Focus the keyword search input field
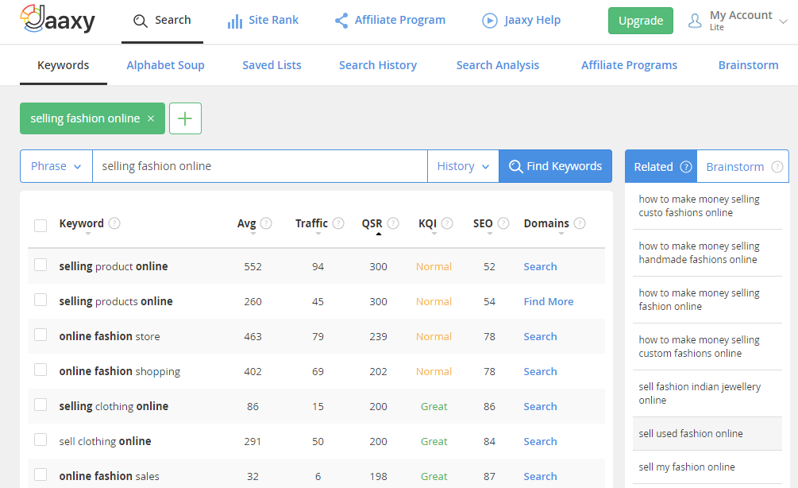 [260, 166]
